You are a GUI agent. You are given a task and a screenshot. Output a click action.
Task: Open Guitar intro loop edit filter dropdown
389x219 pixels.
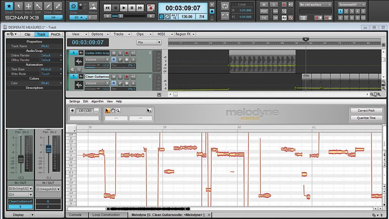(97, 60)
